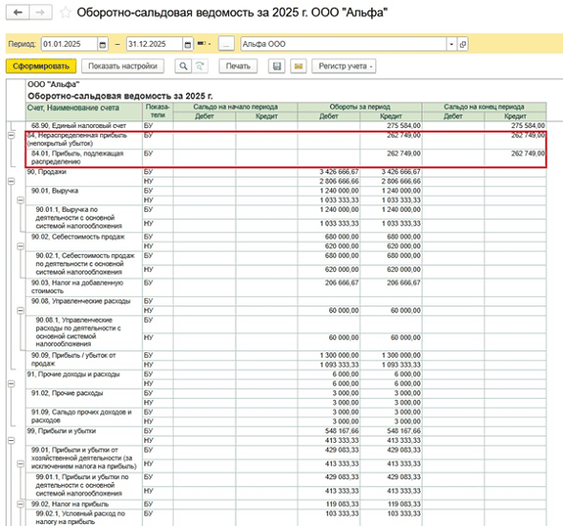Select 90.02, Себестоимость продаж cell
The width and height of the screenshot is (563, 526).
[84, 242]
